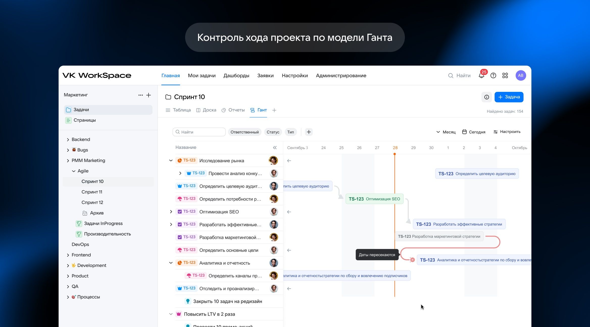The image size is (590, 327).
Task: Open the Архив folder icon
Action: click(85, 213)
